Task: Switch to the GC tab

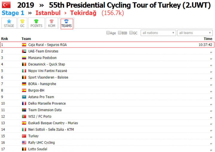Action: click(22, 23)
